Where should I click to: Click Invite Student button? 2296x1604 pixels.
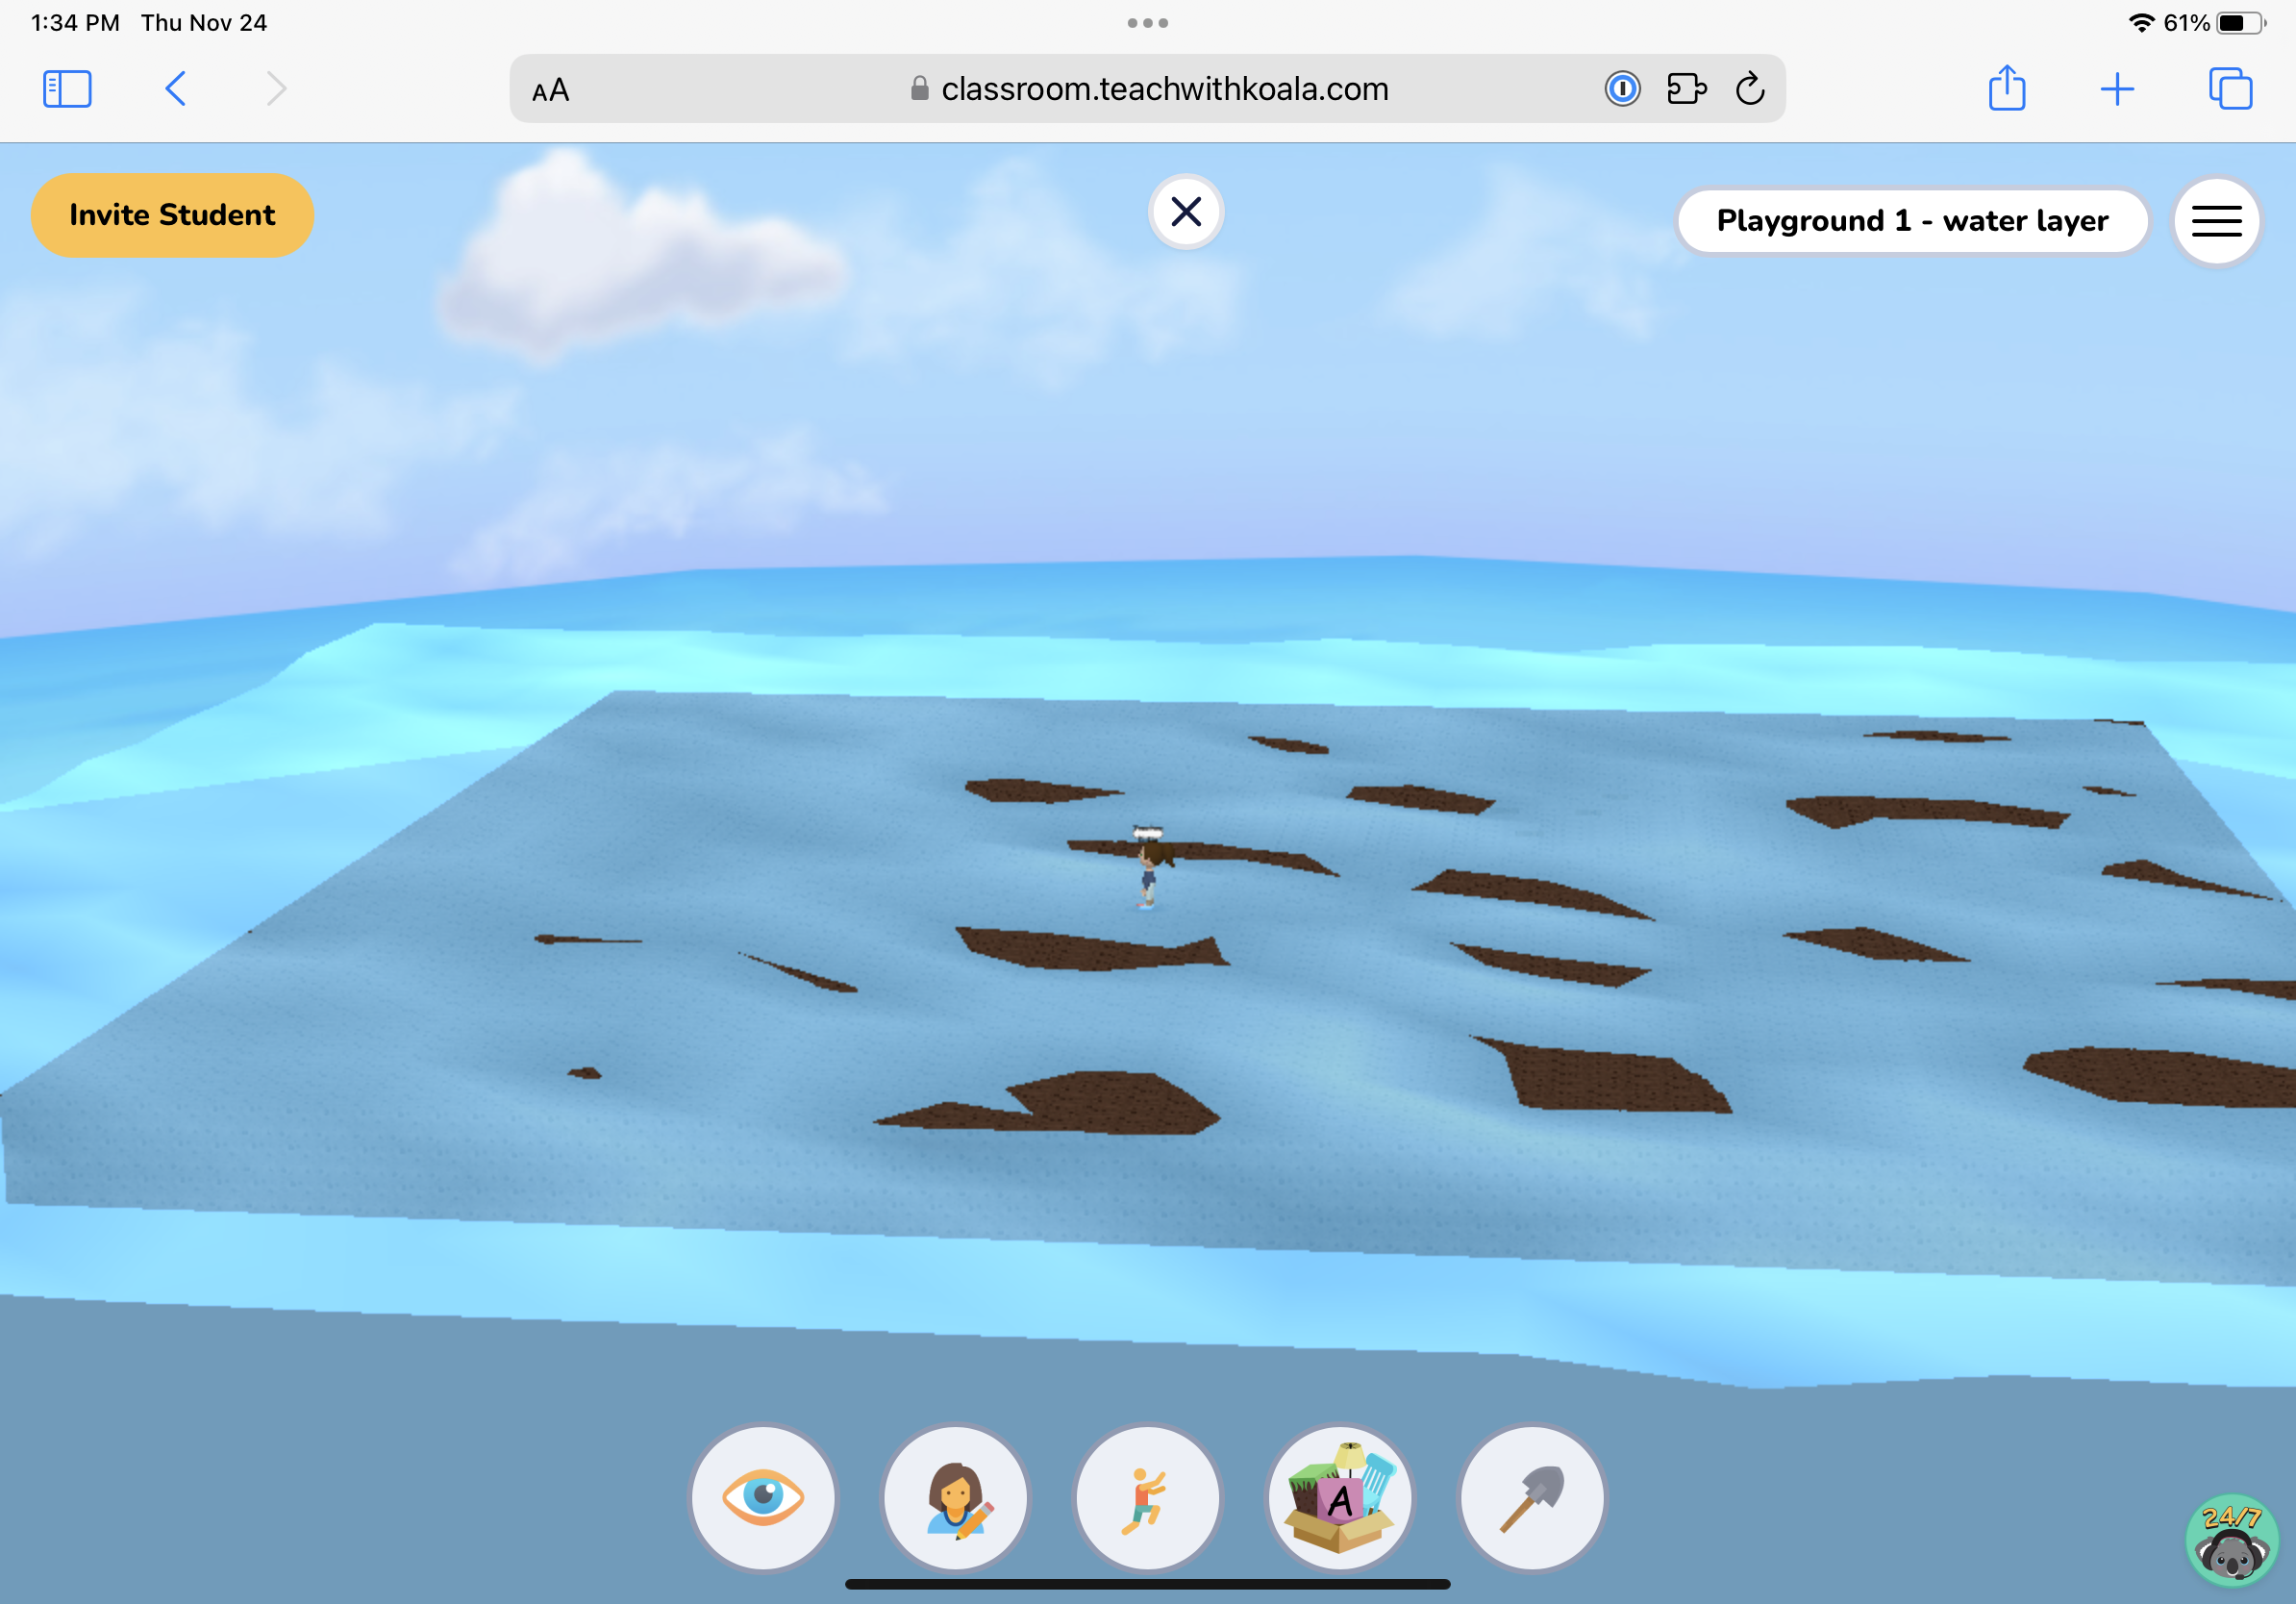172,215
